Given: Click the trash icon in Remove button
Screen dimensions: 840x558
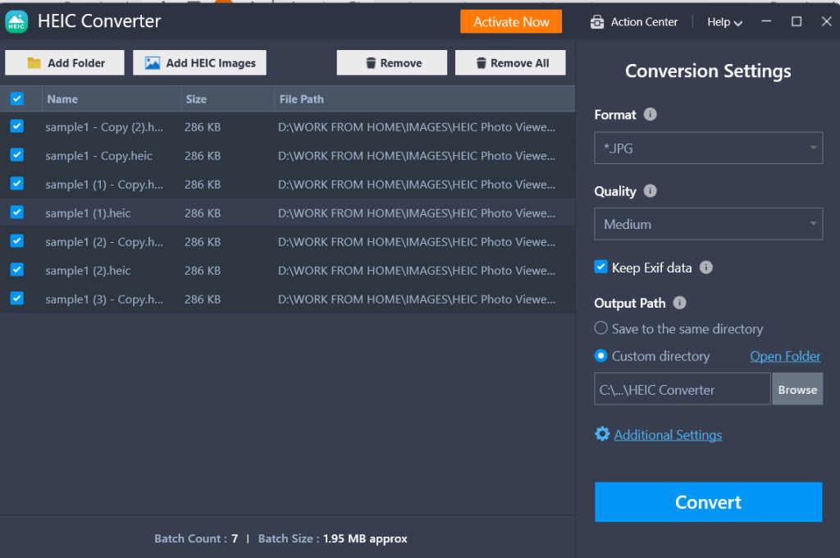Looking at the screenshot, I should [371, 62].
